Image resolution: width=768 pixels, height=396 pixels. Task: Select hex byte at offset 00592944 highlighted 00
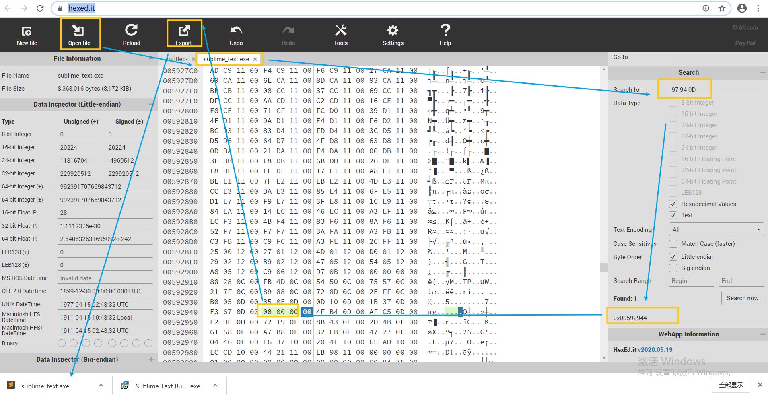click(267, 312)
